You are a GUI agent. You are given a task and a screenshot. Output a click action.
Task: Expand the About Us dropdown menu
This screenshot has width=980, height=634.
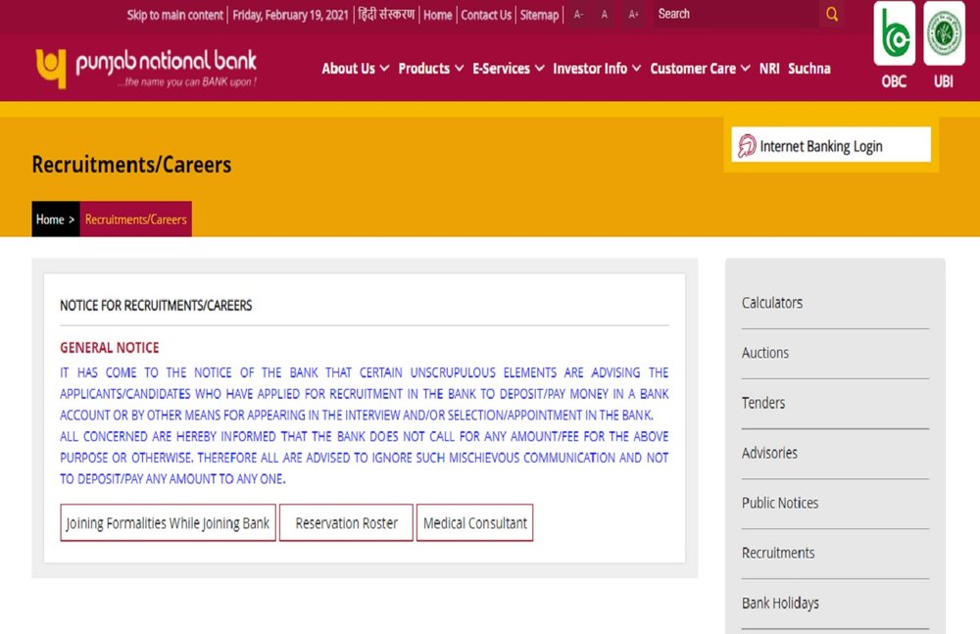coord(355,69)
